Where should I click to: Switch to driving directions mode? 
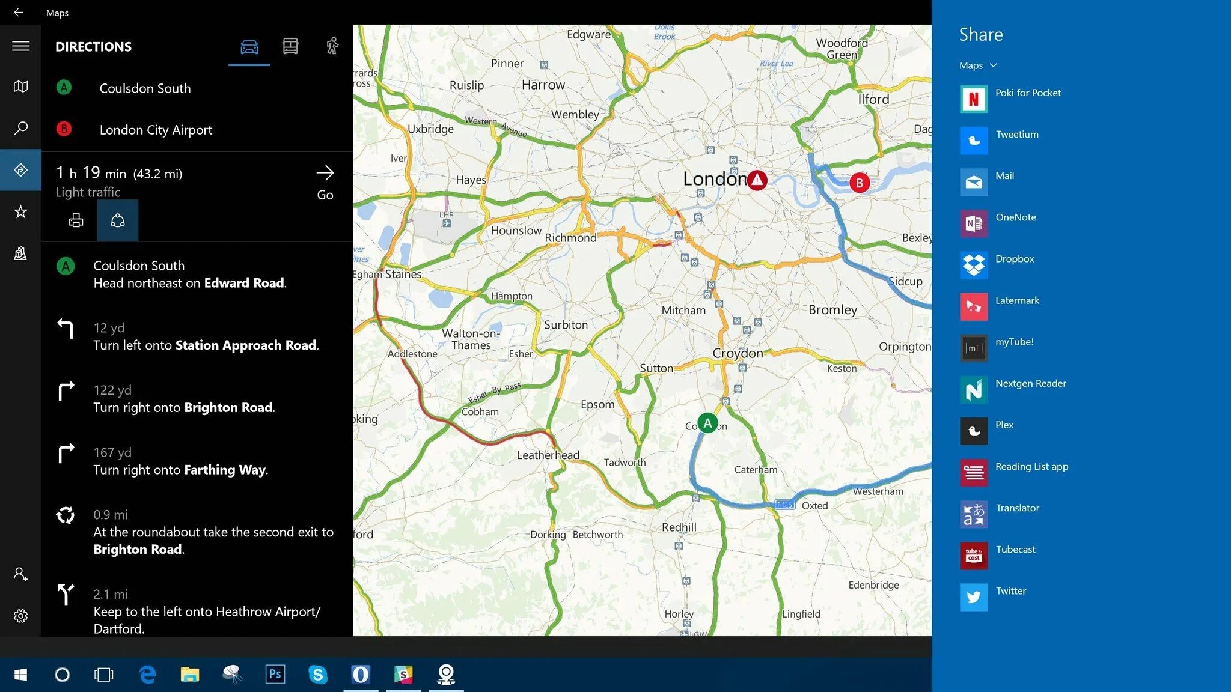(249, 46)
